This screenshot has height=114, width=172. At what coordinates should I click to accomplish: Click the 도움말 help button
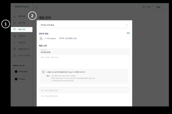(158, 7)
